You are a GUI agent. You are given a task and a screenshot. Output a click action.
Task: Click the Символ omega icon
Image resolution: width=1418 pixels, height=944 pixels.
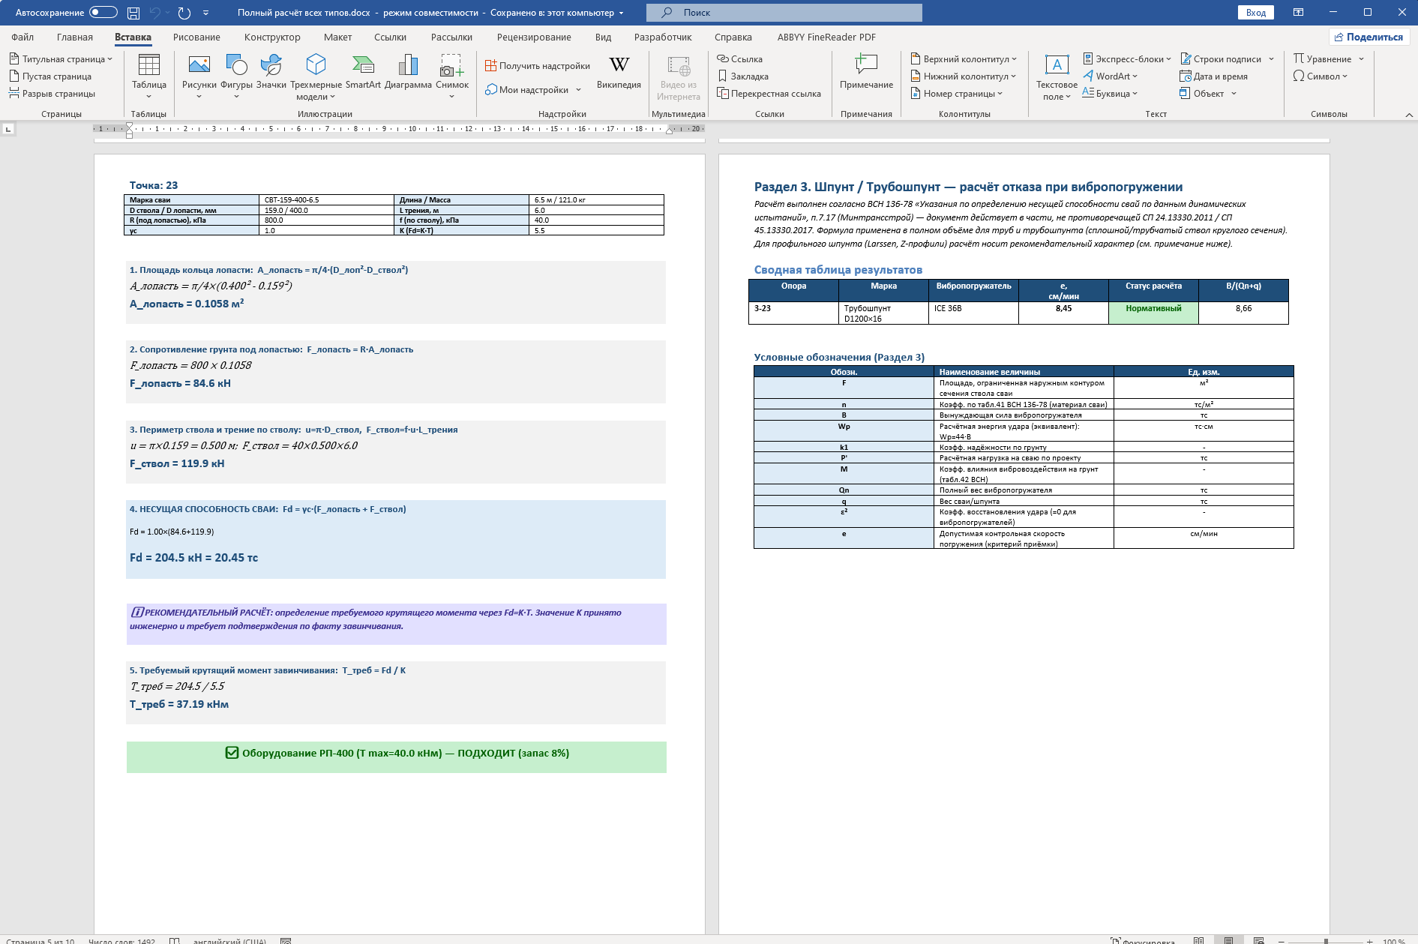[1299, 76]
